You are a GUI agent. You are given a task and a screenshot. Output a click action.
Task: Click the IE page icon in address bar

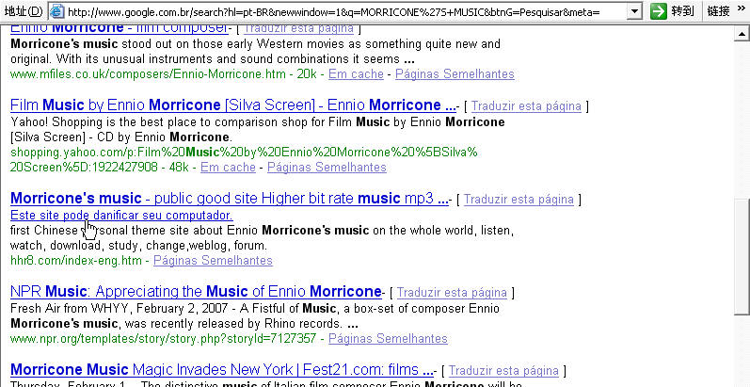point(57,11)
